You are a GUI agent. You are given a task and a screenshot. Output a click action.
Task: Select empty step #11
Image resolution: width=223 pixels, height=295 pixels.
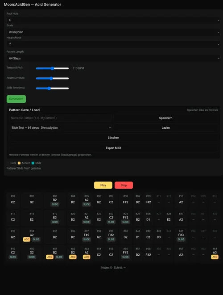click(x=159, y=200)
